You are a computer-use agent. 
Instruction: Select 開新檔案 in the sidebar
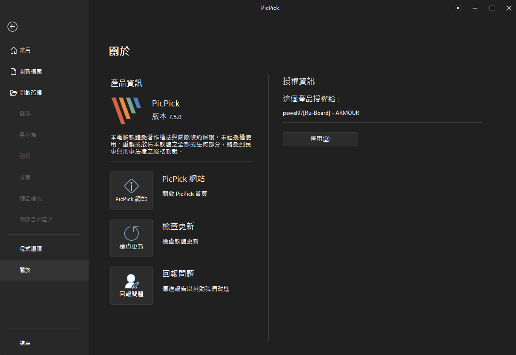click(44, 71)
